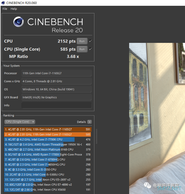
Task: Select ranking row 2 with score 585
Action: point(48,134)
